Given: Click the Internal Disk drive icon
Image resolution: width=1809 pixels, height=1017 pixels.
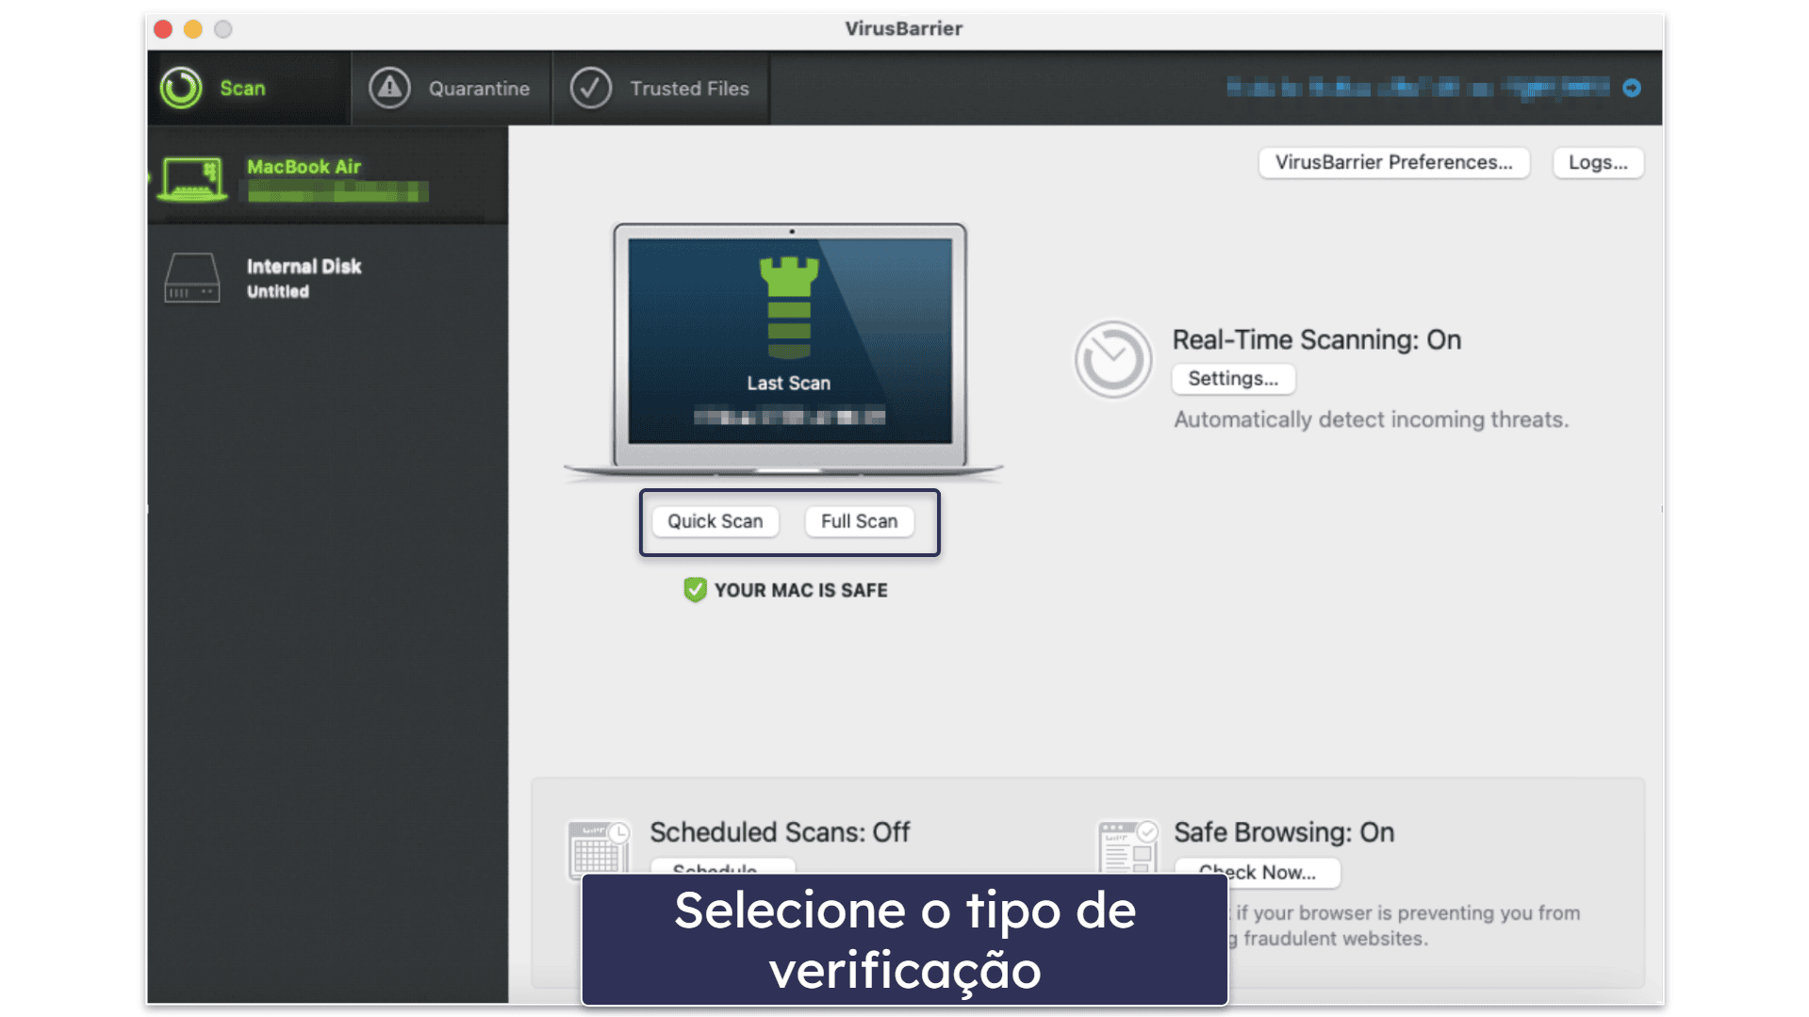Looking at the screenshot, I should 192,277.
